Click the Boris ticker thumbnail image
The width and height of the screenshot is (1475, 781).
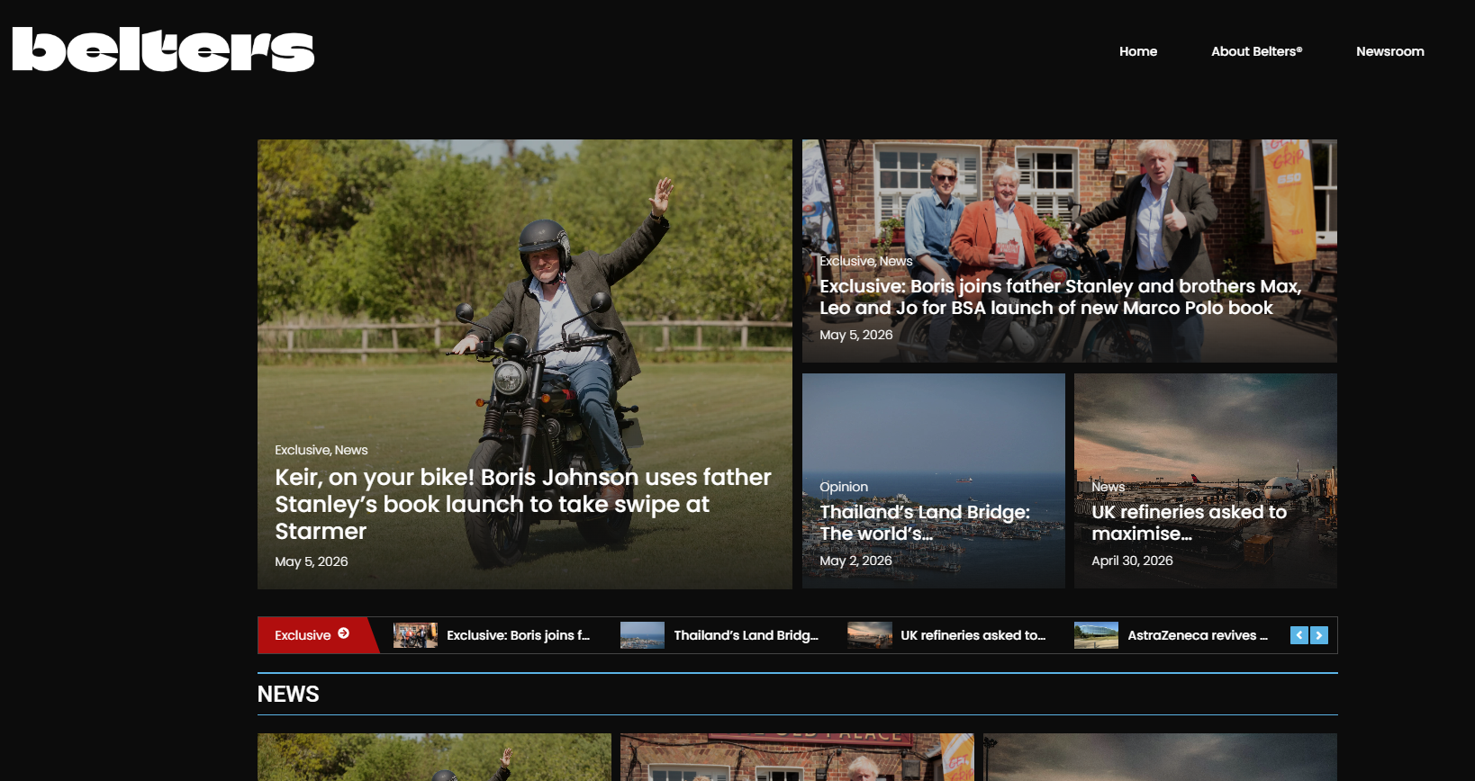coord(415,635)
